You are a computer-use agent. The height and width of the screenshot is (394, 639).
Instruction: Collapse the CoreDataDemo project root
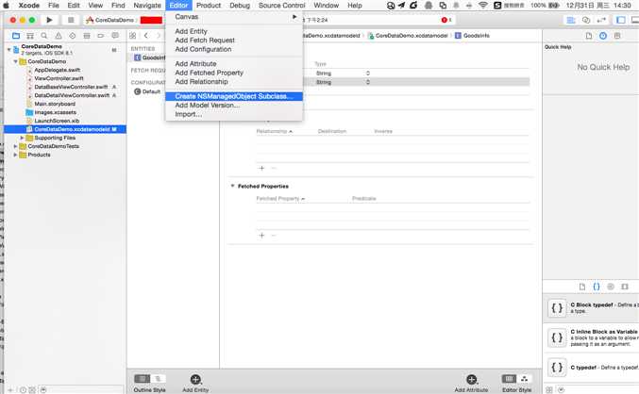point(8,50)
